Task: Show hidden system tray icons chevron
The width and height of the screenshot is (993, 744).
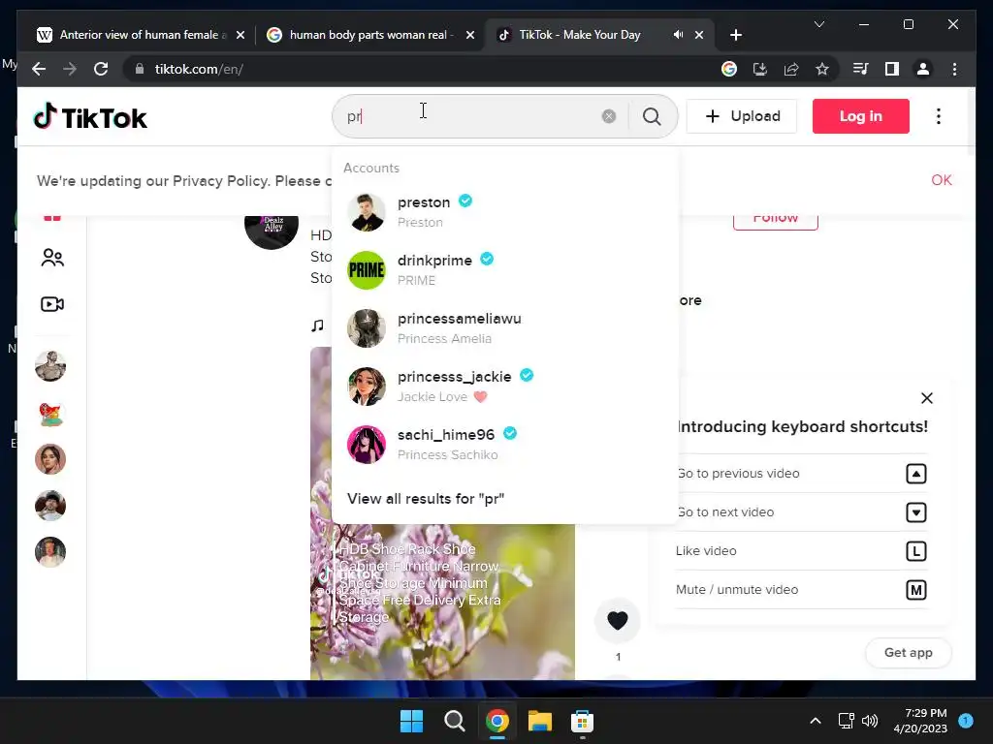Action: coord(816,721)
